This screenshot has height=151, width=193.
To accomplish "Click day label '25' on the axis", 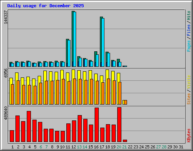I will click(x=147, y=147).
